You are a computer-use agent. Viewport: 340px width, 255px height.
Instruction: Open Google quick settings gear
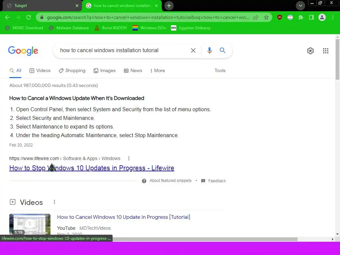310,51
